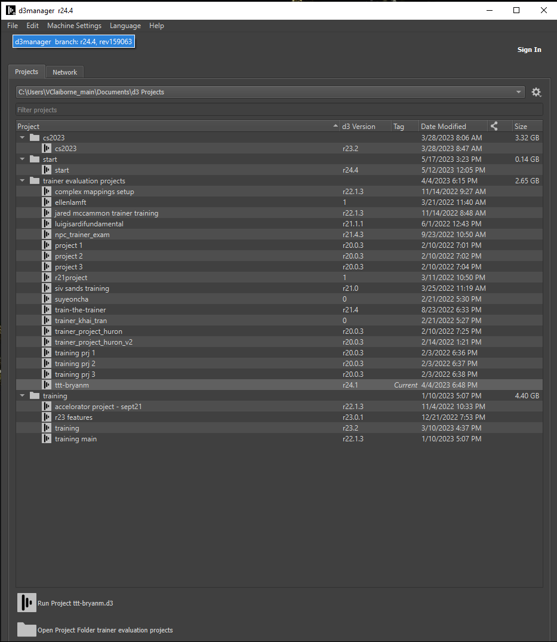Screen dimensions: 557x642
Task: Click the share icon column header
Action: pos(494,126)
